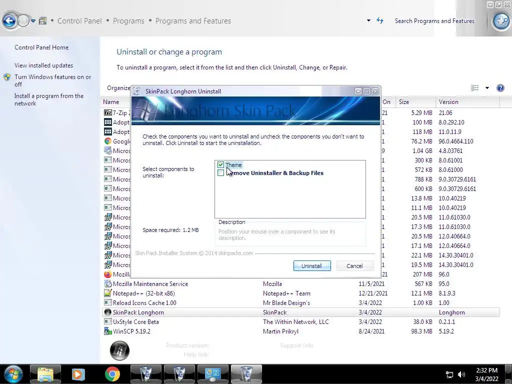This screenshot has width=512, height=384.
Task: Open File Explorer from the taskbar
Action: click(x=45, y=374)
